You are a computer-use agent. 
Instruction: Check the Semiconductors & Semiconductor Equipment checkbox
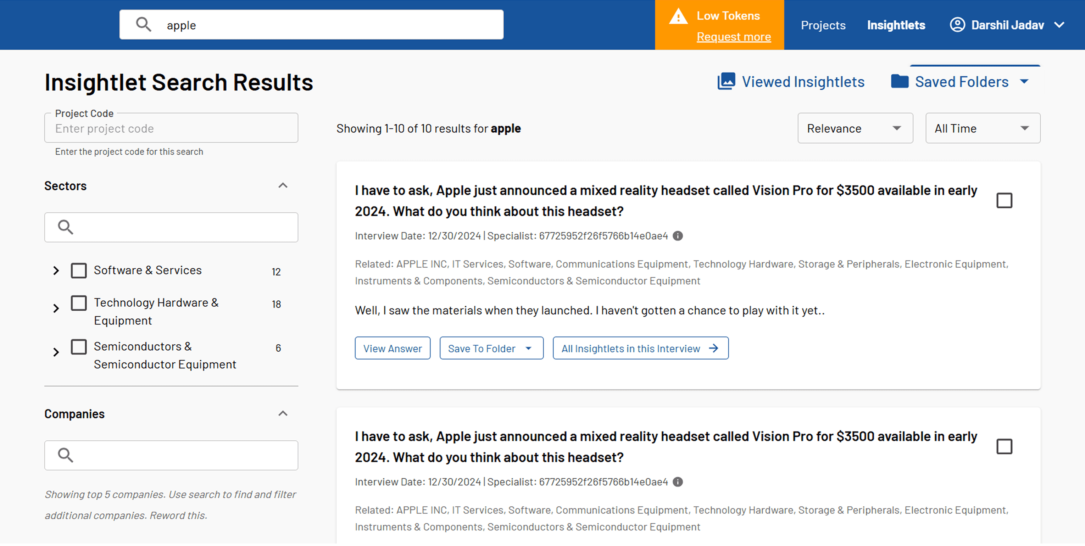79,347
